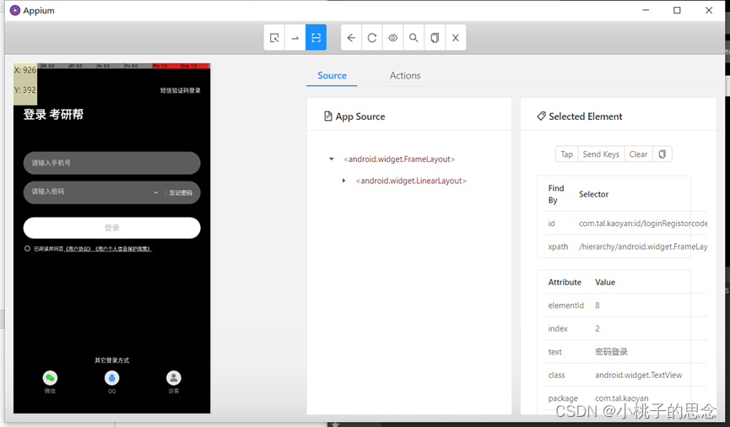This screenshot has width=730, height=427.
Task: Click the phone number input field
Action: [x=111, y=163]
